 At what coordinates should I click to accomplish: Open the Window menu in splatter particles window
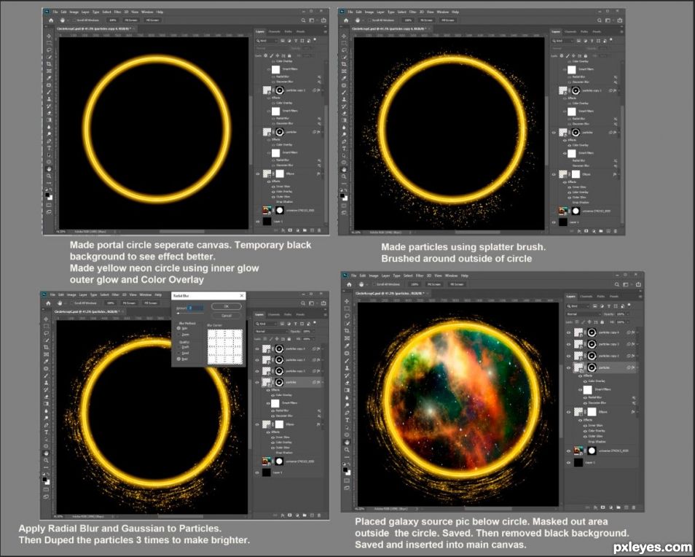(442, 12)
